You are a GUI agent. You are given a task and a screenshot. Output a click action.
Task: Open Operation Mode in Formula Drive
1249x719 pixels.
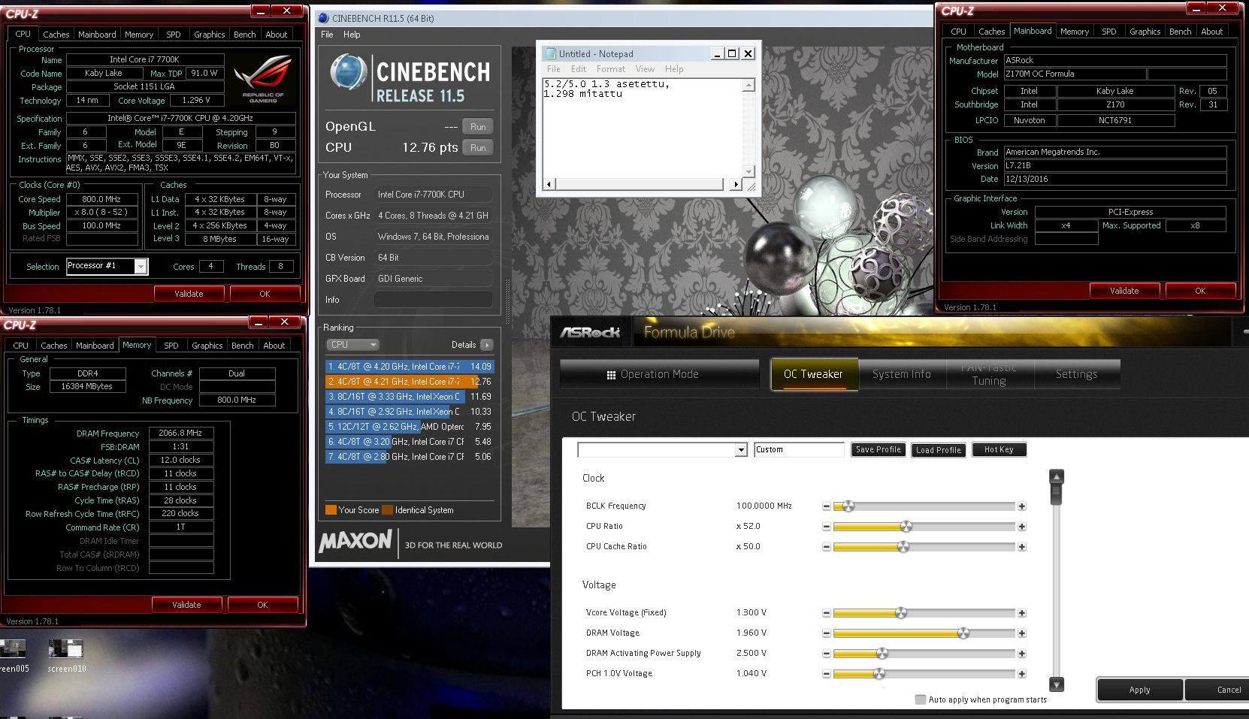coord(660,374)
